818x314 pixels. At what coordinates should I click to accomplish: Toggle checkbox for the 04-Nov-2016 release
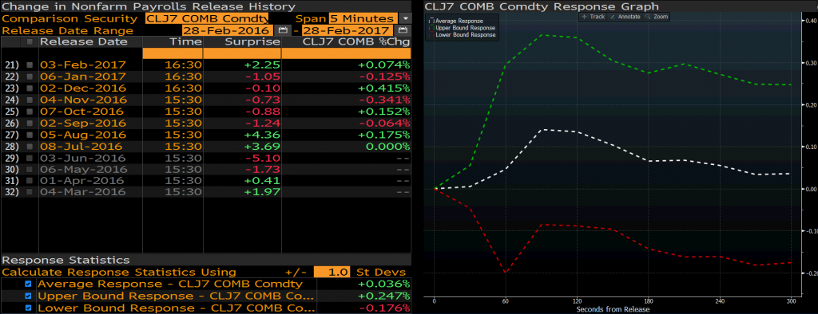[30, 100]
